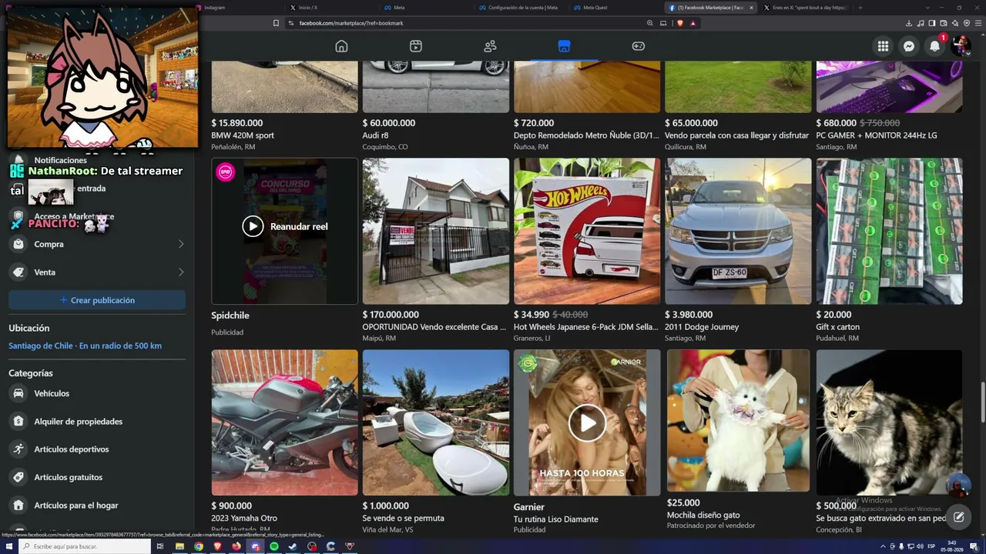
Task: Click the page vertical scrollbar
Action: (x=982, y=402)
